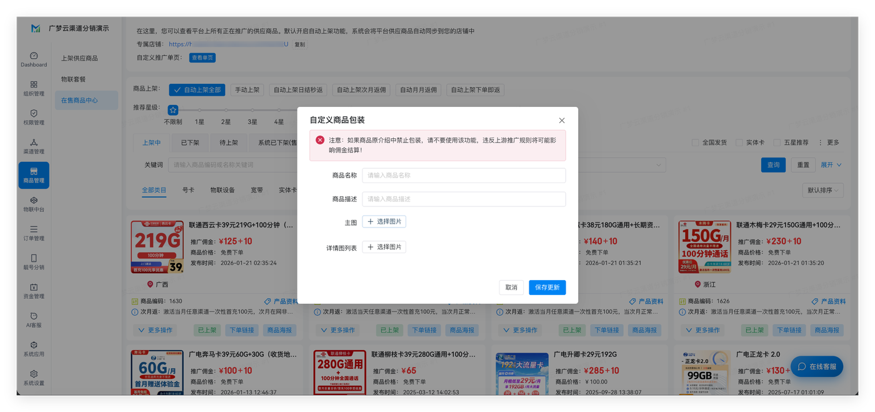Click the 查询 button

tap(773, 165)
